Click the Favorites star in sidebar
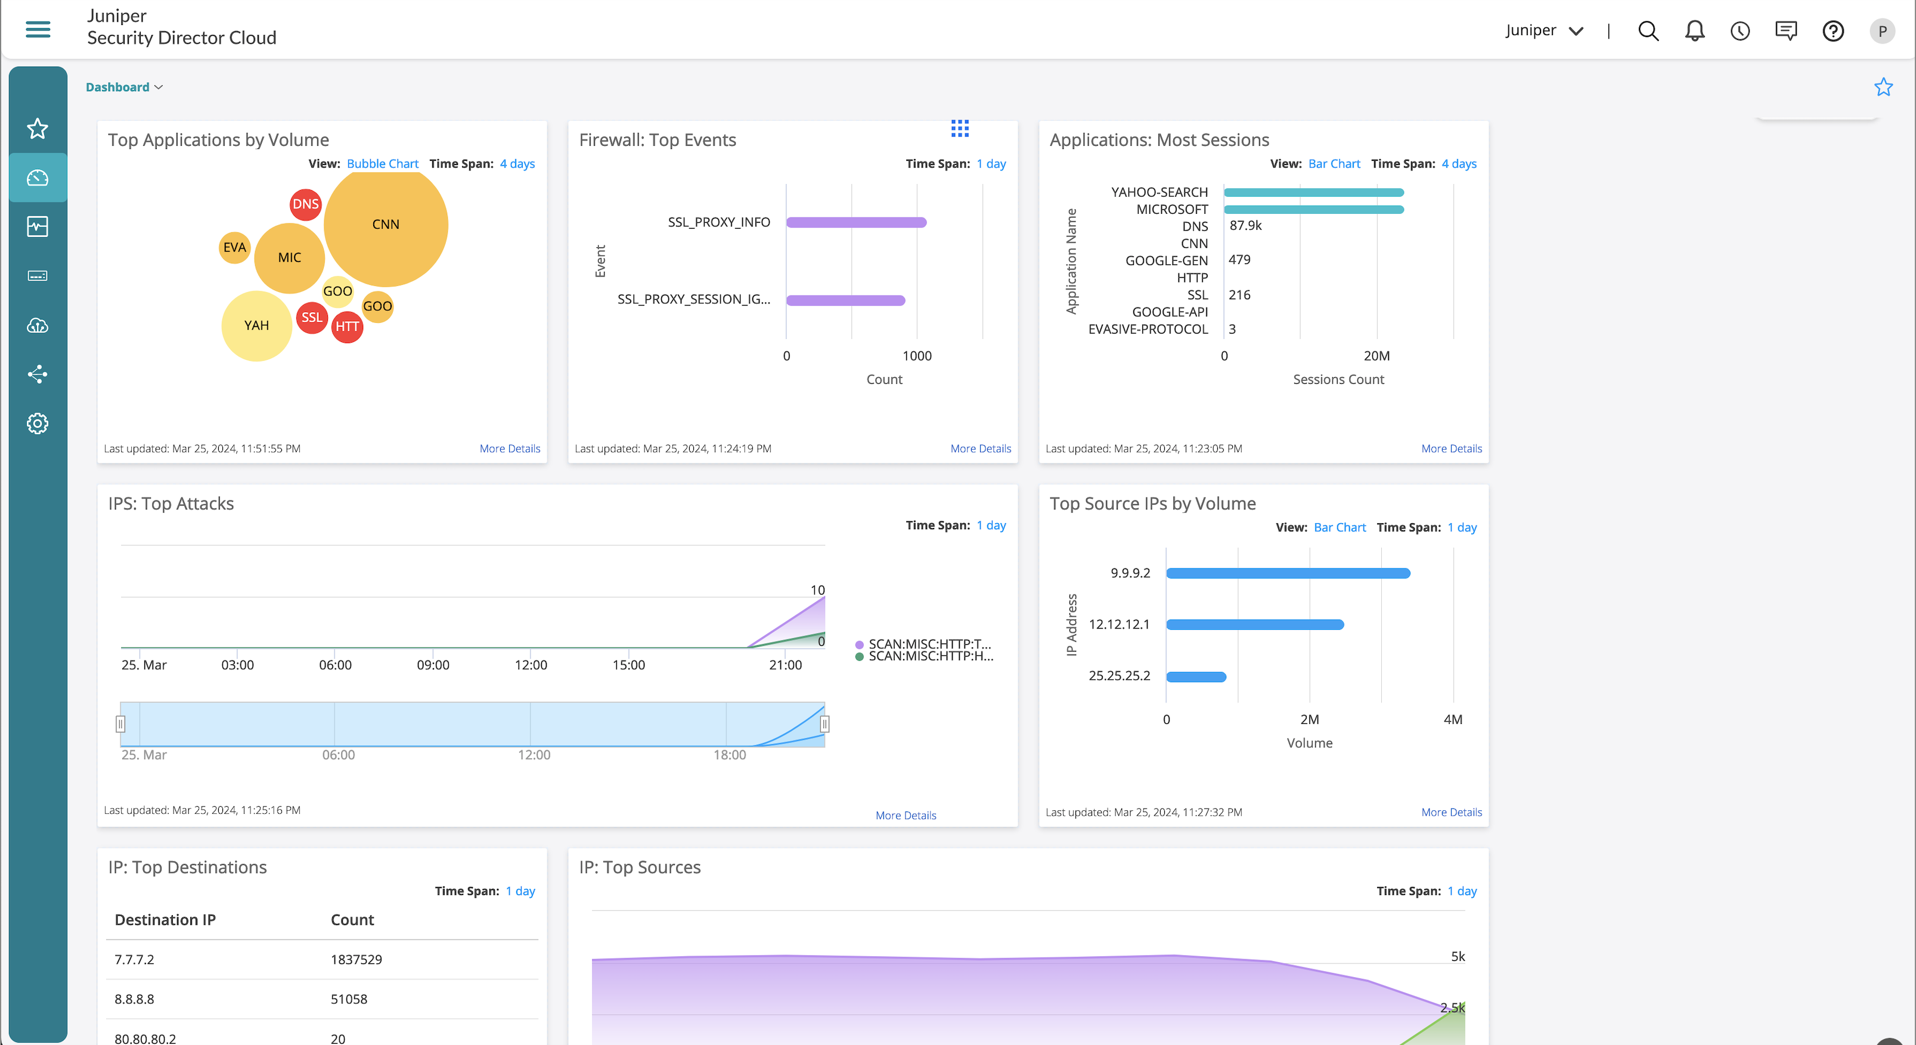 coord(37,129)
